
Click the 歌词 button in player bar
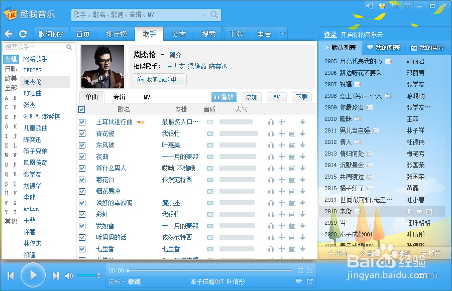tap(134, 282)
